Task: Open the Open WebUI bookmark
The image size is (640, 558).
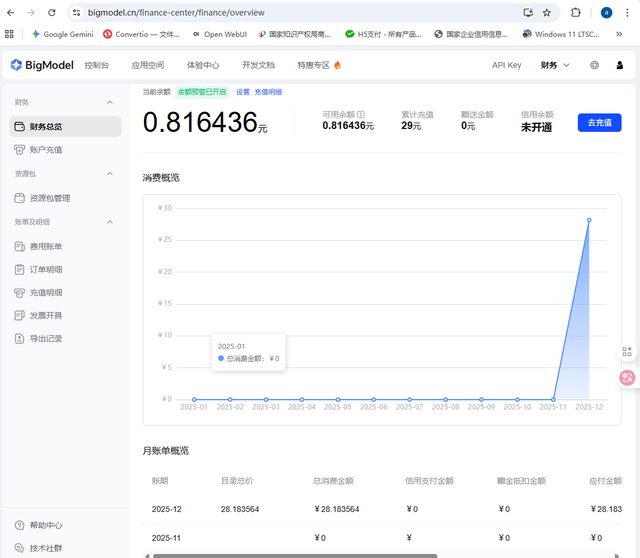Action: point(220,35)
